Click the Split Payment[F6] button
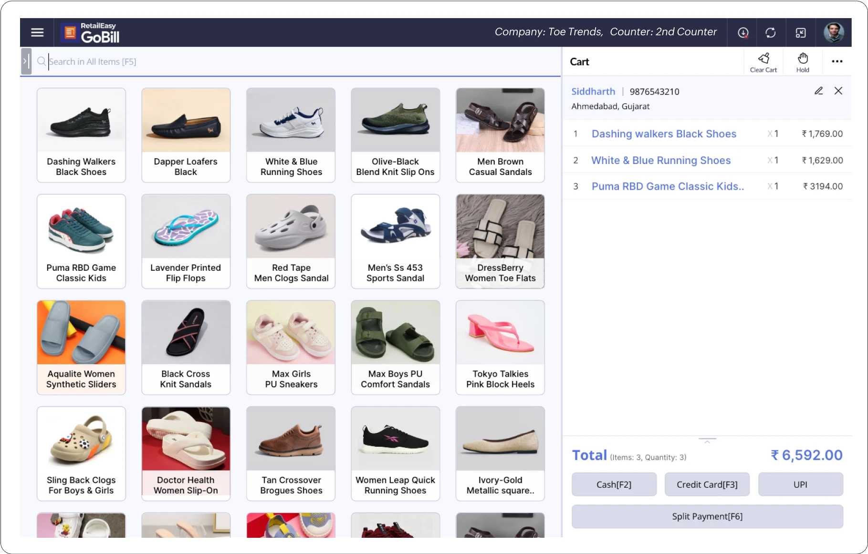The height and width of the screenshot is (554, 868). (707, 516)
